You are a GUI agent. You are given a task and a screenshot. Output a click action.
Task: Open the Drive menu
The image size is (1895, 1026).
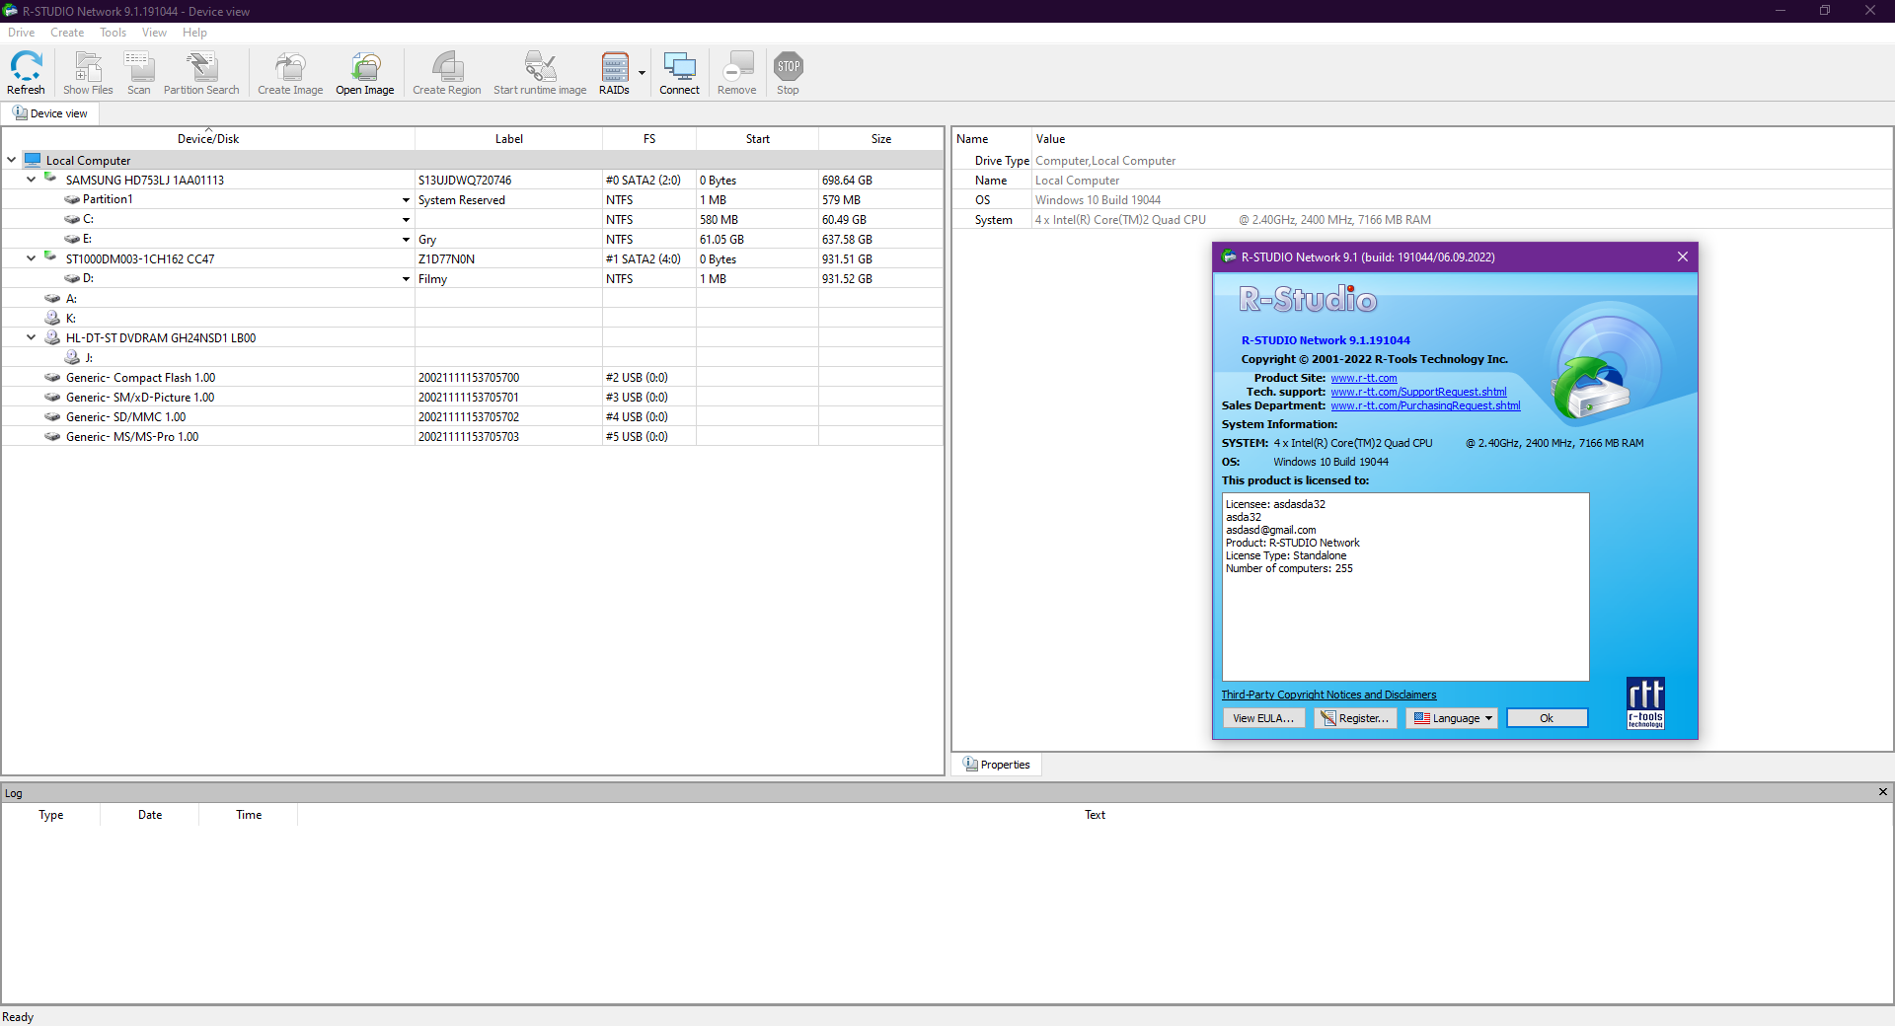21,33
